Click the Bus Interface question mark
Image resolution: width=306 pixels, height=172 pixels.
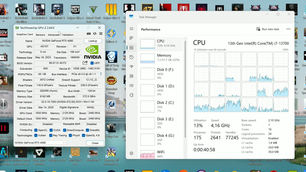pyautogui.click(x=101, y=74)
